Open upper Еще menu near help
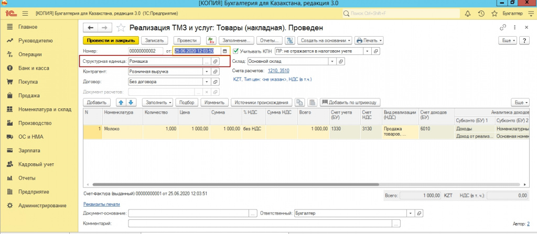The height and width of the screenshot is (234, 537). tap(509, 40)
